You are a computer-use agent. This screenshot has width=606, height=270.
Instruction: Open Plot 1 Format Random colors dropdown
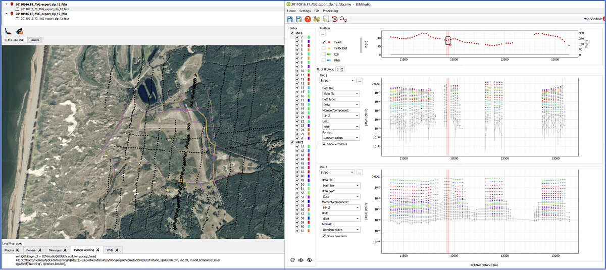341,138
